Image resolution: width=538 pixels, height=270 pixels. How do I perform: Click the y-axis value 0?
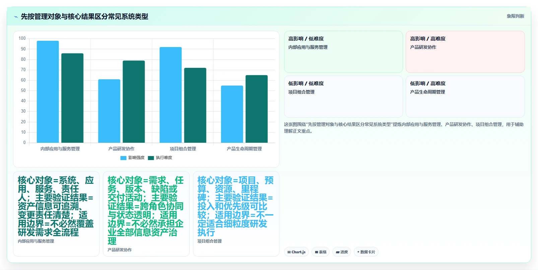point(24,143)
